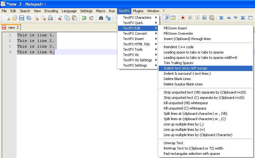Open the Macro menu

(x=101, y=11)
